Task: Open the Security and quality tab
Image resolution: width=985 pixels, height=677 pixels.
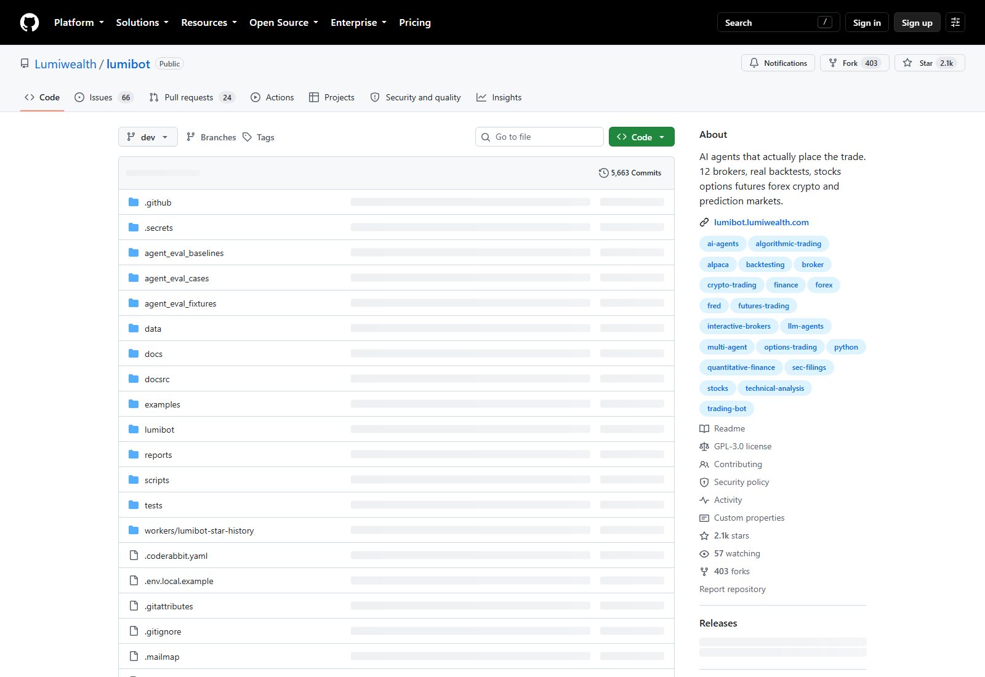Action: (416, 97)
